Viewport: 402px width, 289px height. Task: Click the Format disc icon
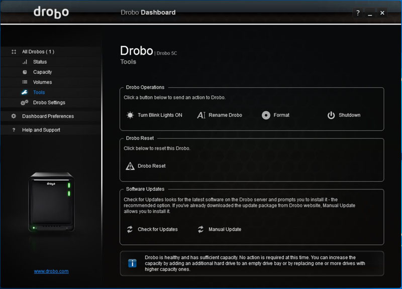[x=266, y=115]
